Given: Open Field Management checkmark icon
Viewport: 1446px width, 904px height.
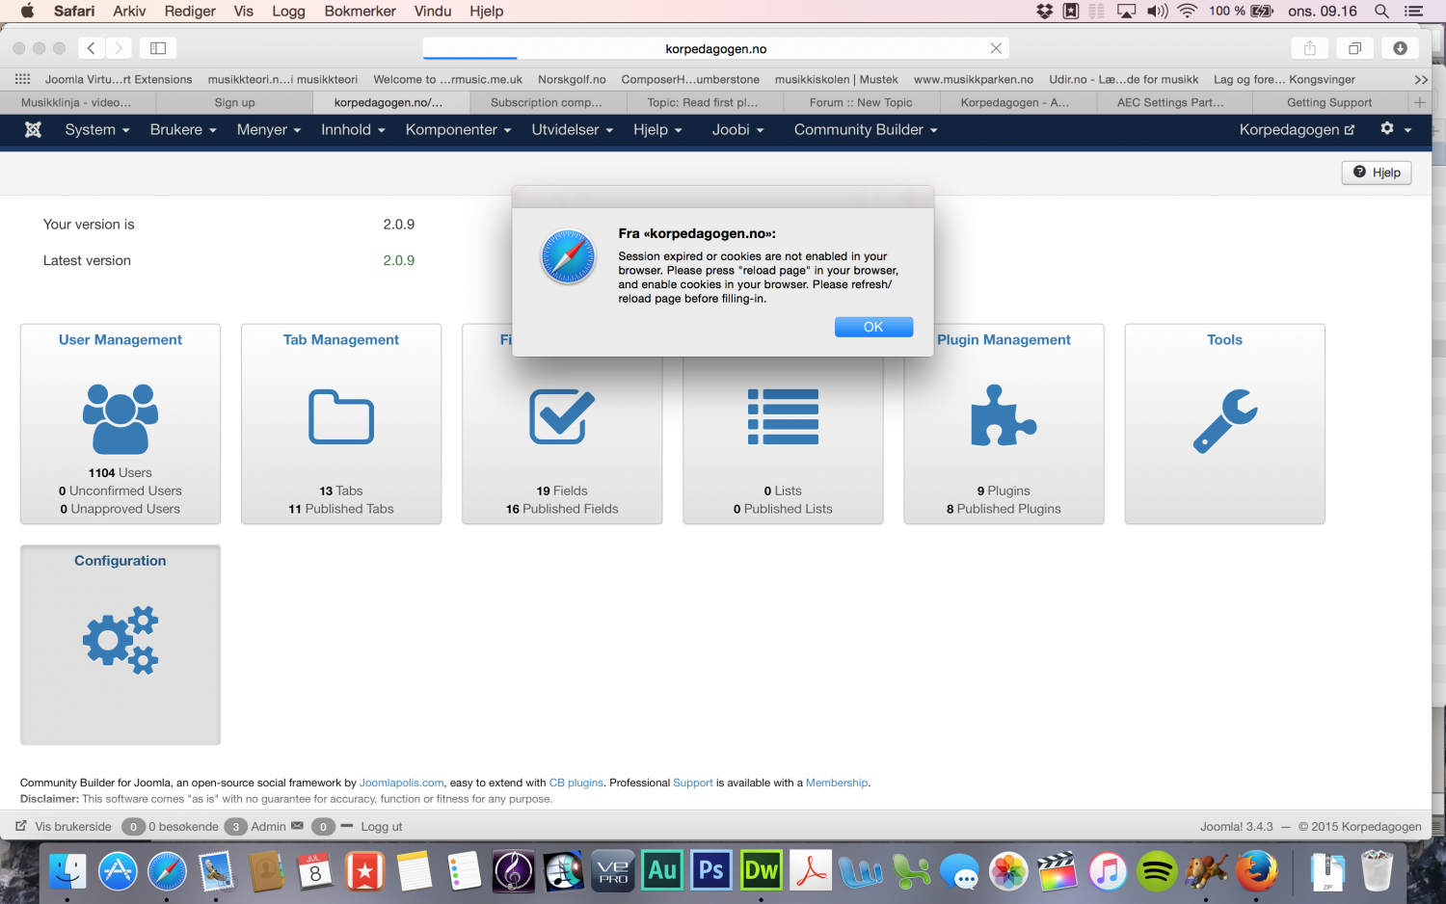Looking at the screenshot, I should point(562,416).
